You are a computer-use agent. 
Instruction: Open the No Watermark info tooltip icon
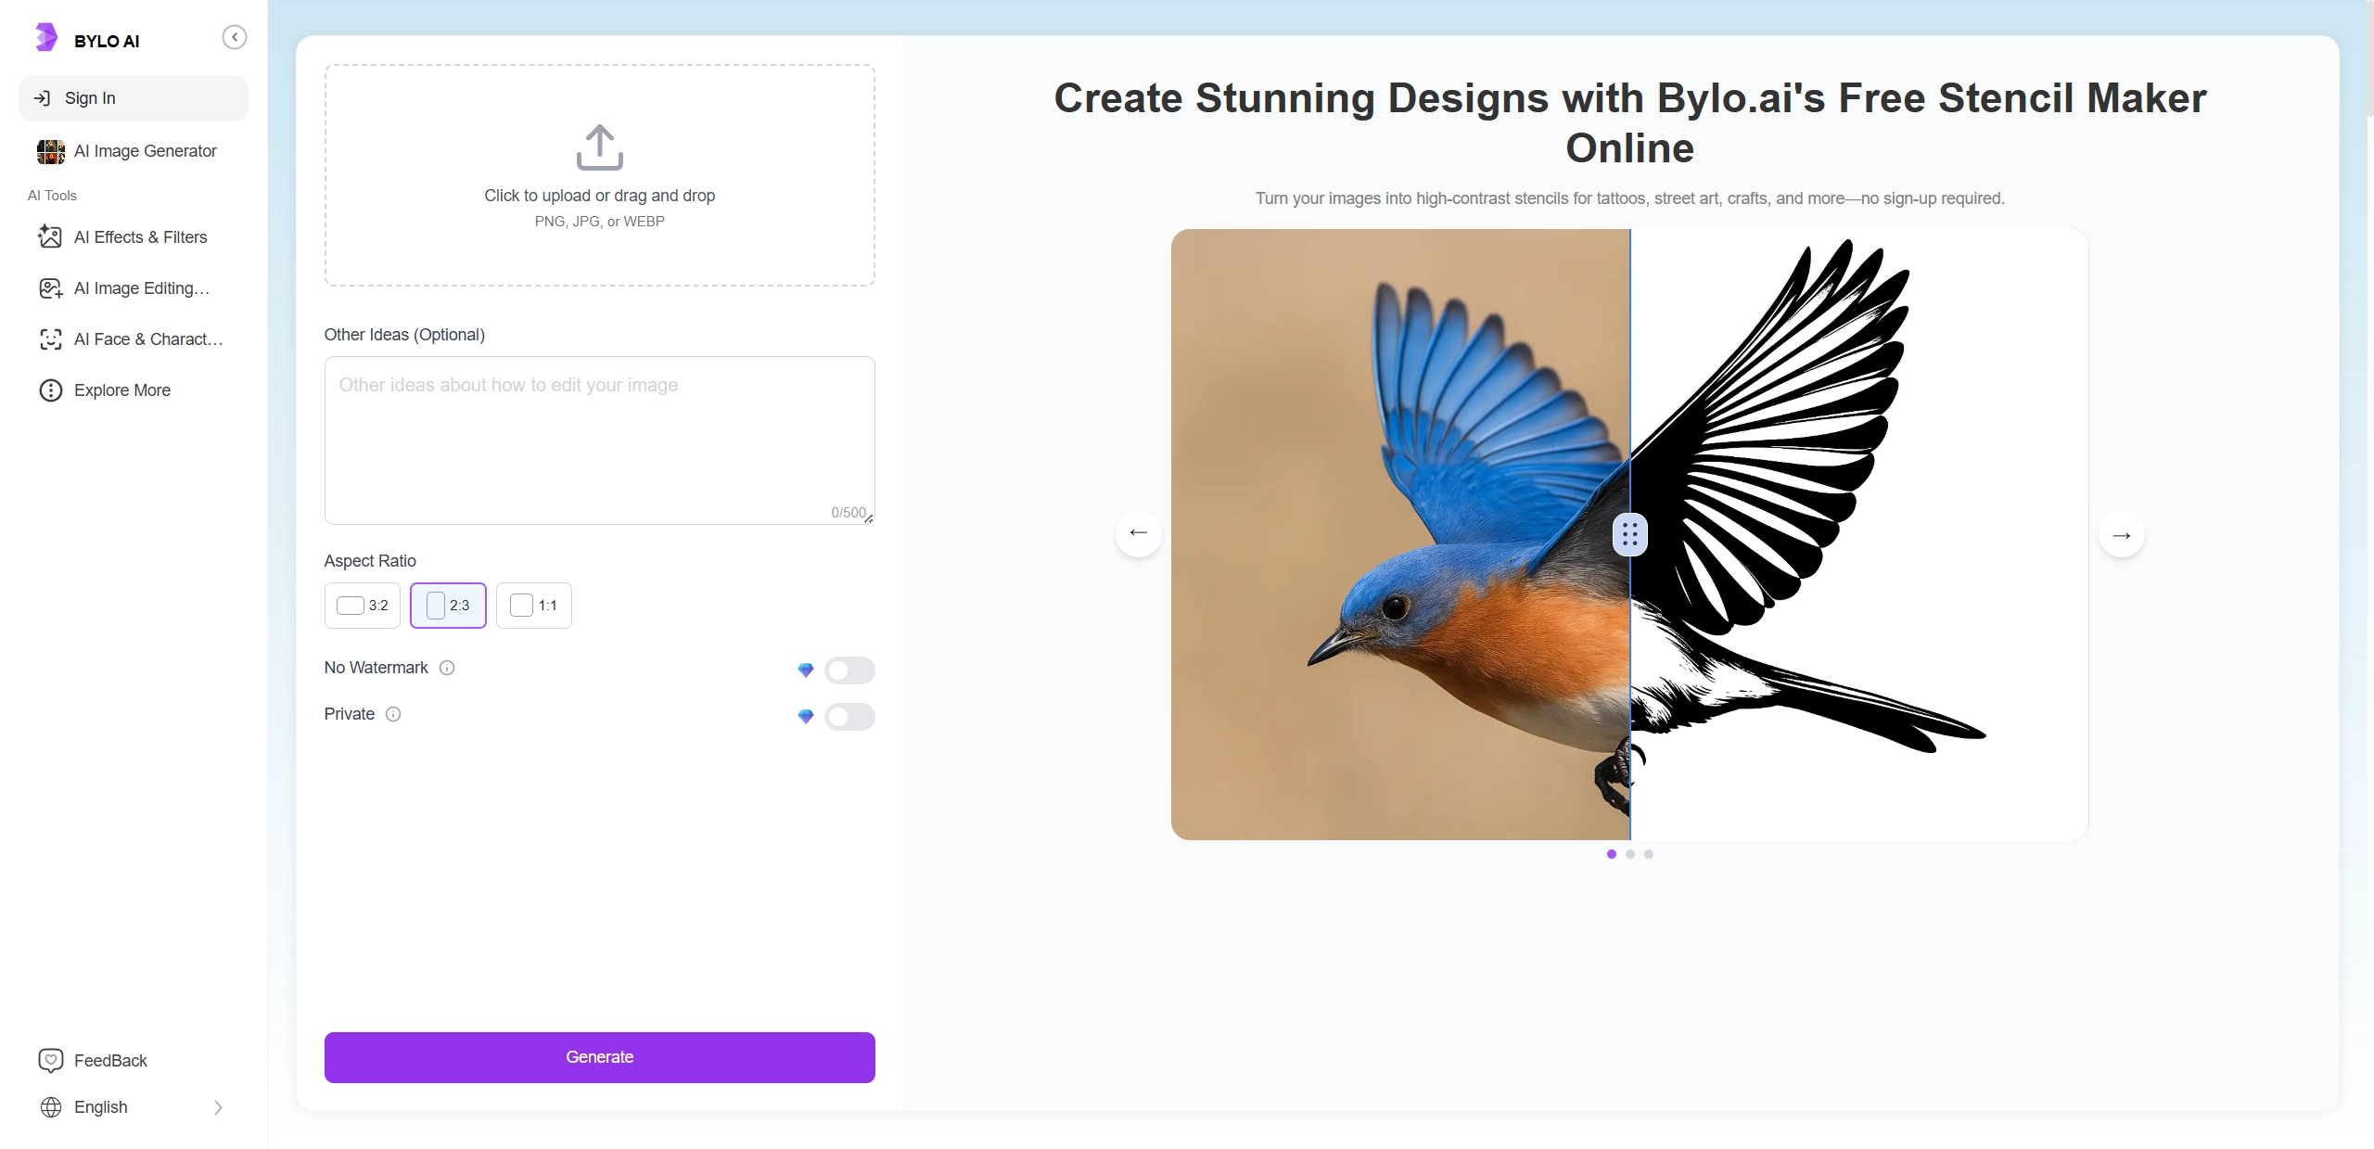tap(447, 668)
